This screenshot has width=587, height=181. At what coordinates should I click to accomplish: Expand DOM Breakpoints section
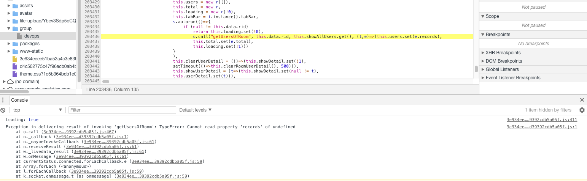coord(483,61)
